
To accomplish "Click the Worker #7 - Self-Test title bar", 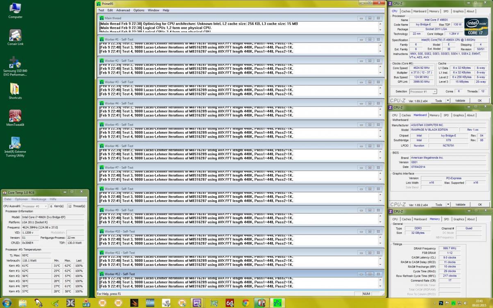I will 240,168.
